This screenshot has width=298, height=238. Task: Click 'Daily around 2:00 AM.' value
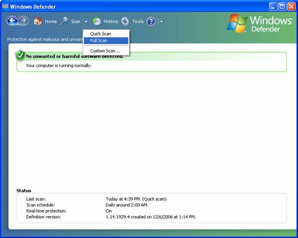(x=127, y=205)
